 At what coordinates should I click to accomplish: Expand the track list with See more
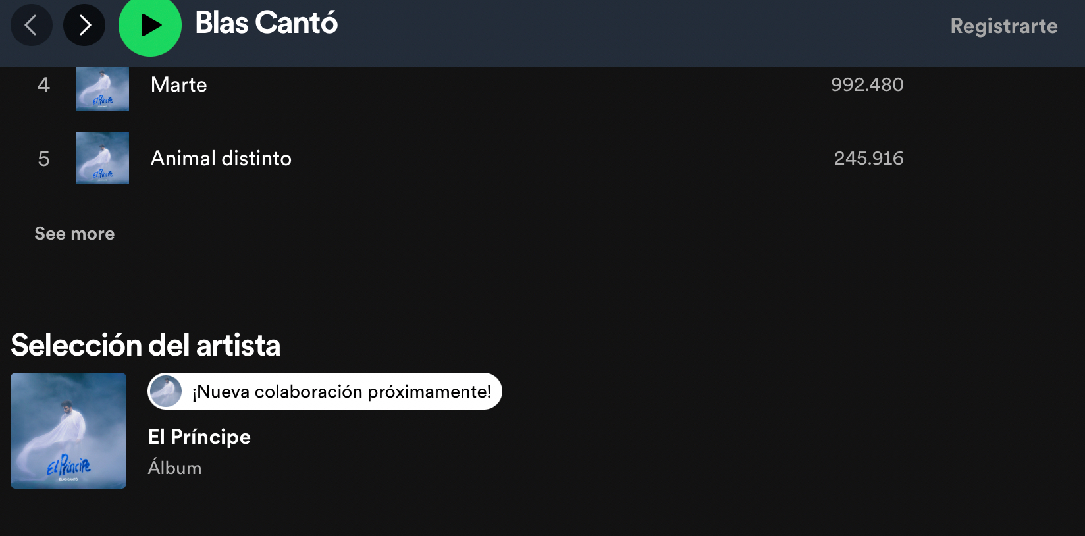(x=74, y=234)
